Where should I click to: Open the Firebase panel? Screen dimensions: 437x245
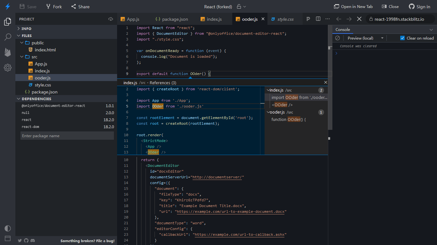coord(8,52)
